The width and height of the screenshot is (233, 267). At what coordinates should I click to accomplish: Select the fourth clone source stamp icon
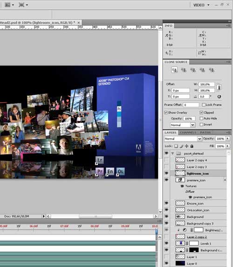(x=202, y=70)
